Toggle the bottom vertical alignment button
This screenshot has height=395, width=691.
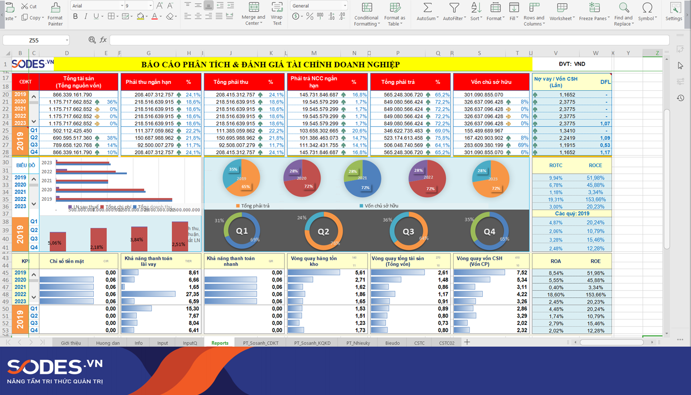click(x=208, y=6)
